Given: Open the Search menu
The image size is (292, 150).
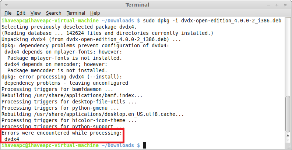Looking at the screenshot, I should 54,13.
